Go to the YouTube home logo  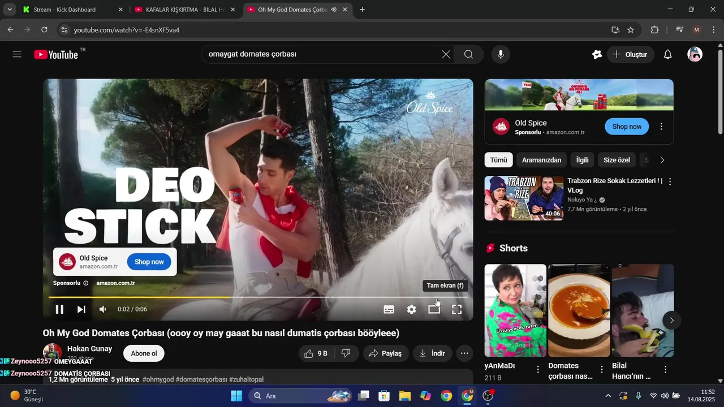coord(56,54)
